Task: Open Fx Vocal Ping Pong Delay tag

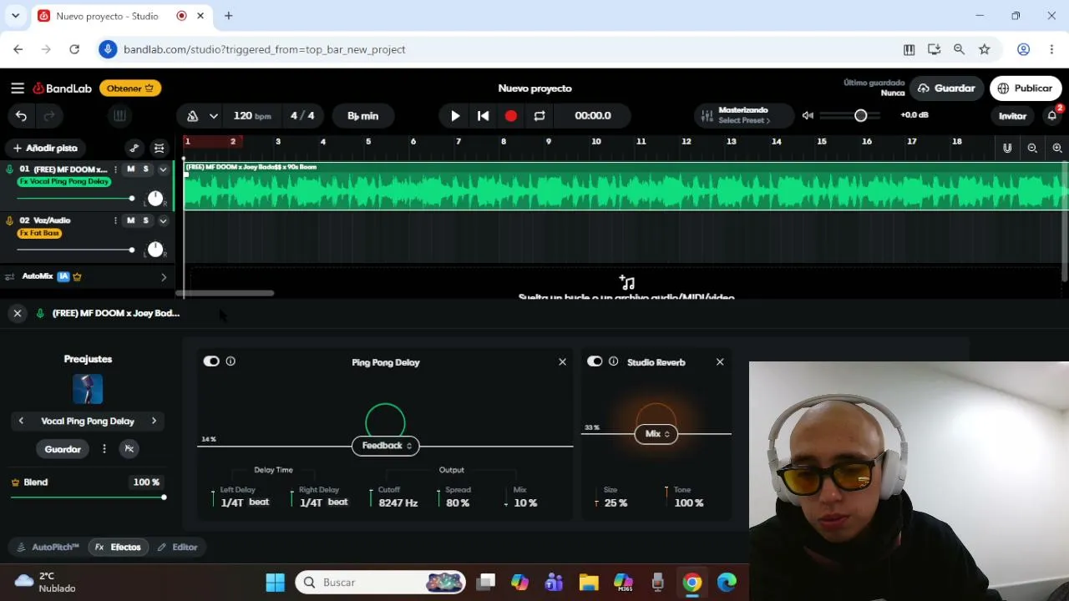Action: 64,181
